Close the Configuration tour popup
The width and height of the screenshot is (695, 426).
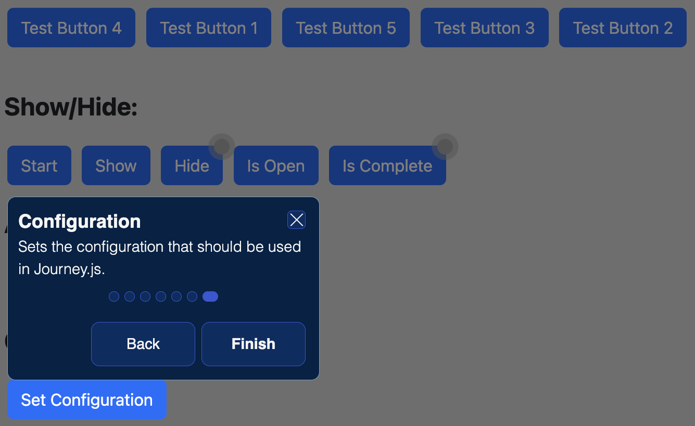[296, 220]
